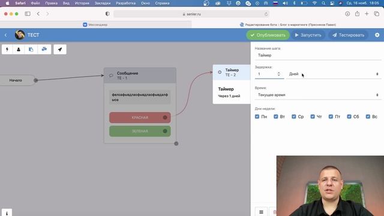Uncheck the Ср weekday checkbox
The height and width of the screenshot is (216, 384).
pyautogui.click(x=294, y=116)
